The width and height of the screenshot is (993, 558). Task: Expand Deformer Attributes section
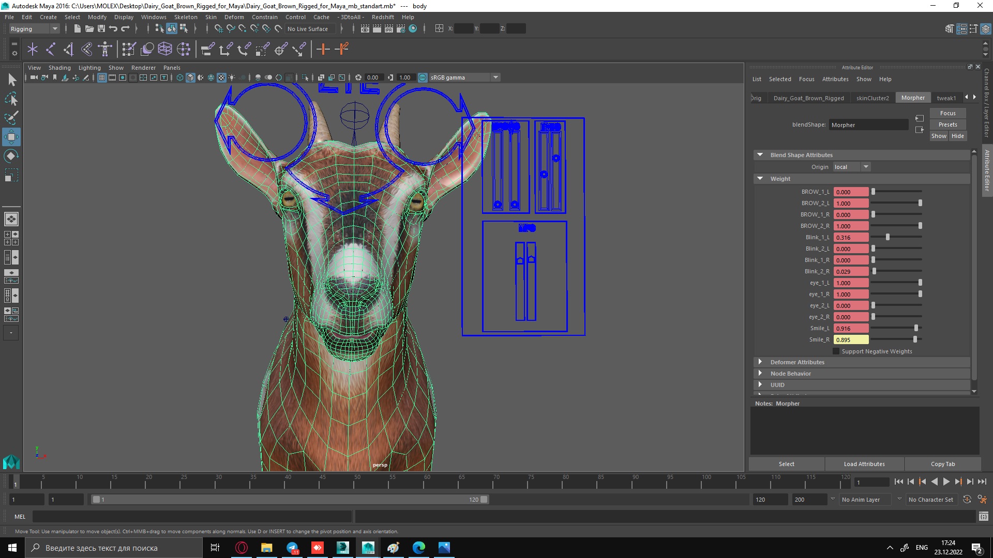click(x=760, y=362)
